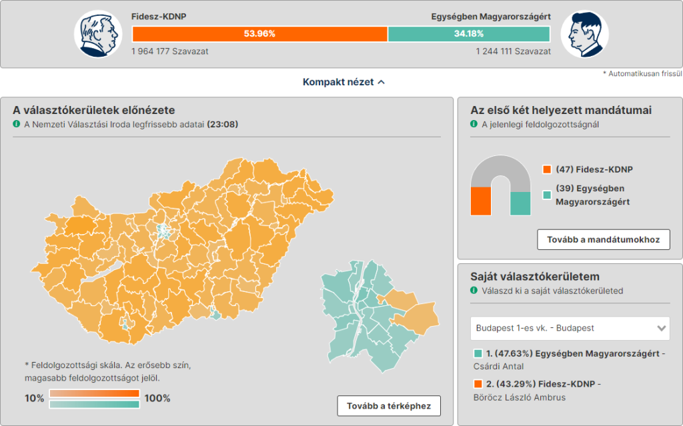Click the orange 53.96% Fidesz-KDNP vote bar
683x426 pixels.
pyautogui.click(x=259, y=34)
